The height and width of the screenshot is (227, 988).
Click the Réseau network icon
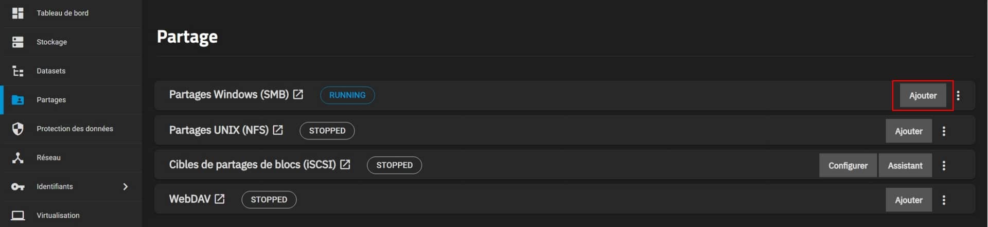click(x=18, y=158)
